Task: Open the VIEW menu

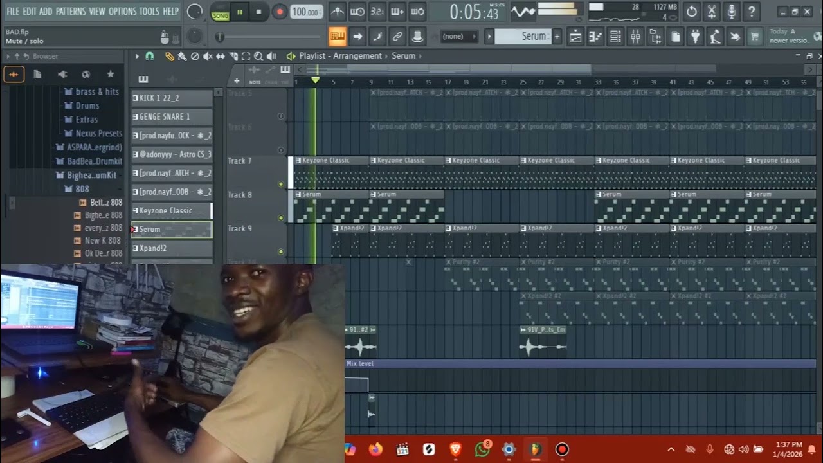Action: click(x=97, y=12)
